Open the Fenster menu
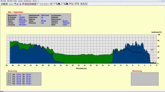The height and width of the screenshot is (92, 165). click(x=35, y=1)
